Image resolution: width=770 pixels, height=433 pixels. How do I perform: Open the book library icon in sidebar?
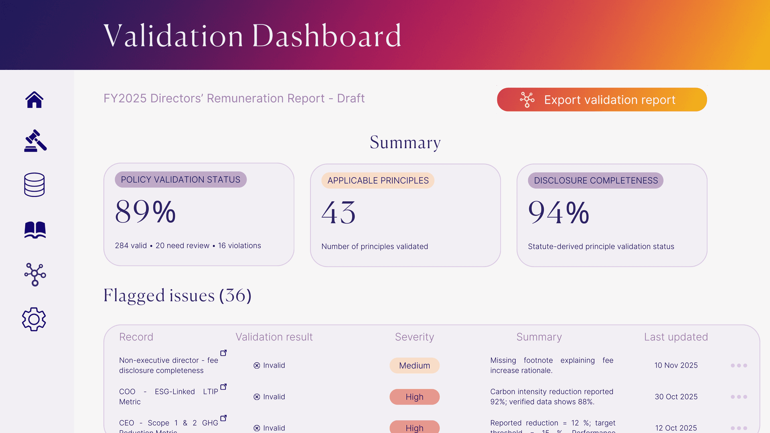[35, 230]
